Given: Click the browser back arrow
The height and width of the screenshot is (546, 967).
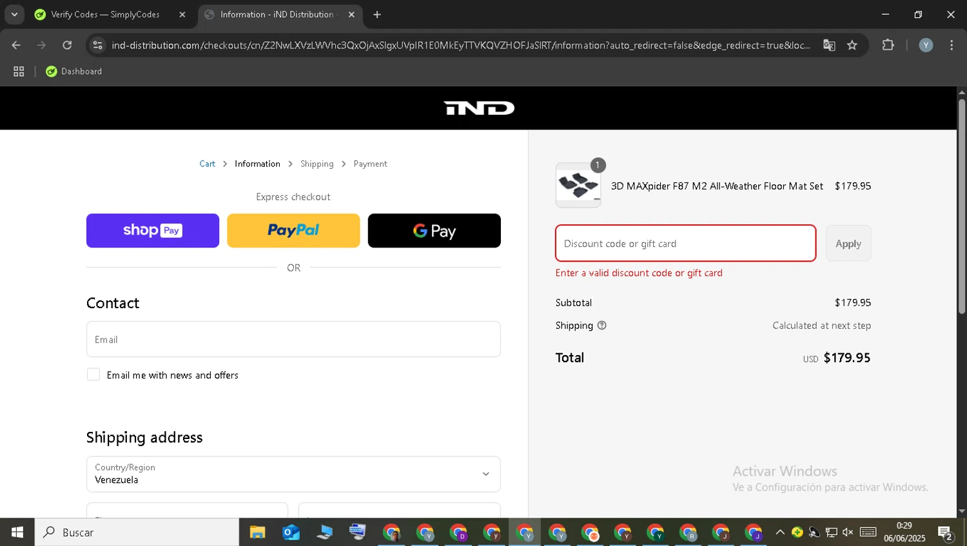Looking at the screenshot, I should (16, 45).
